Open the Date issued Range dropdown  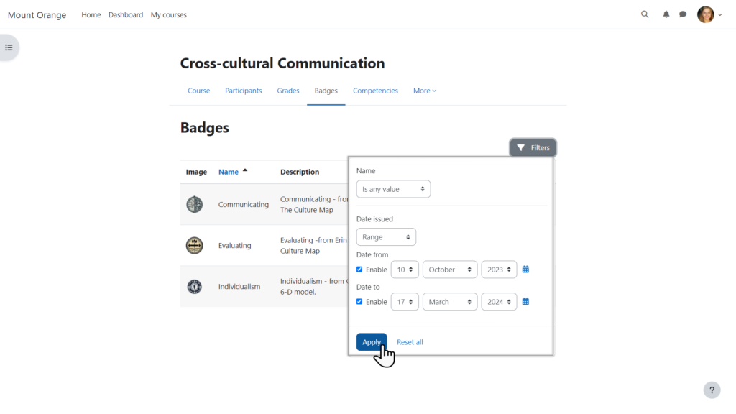coord(386,237)
